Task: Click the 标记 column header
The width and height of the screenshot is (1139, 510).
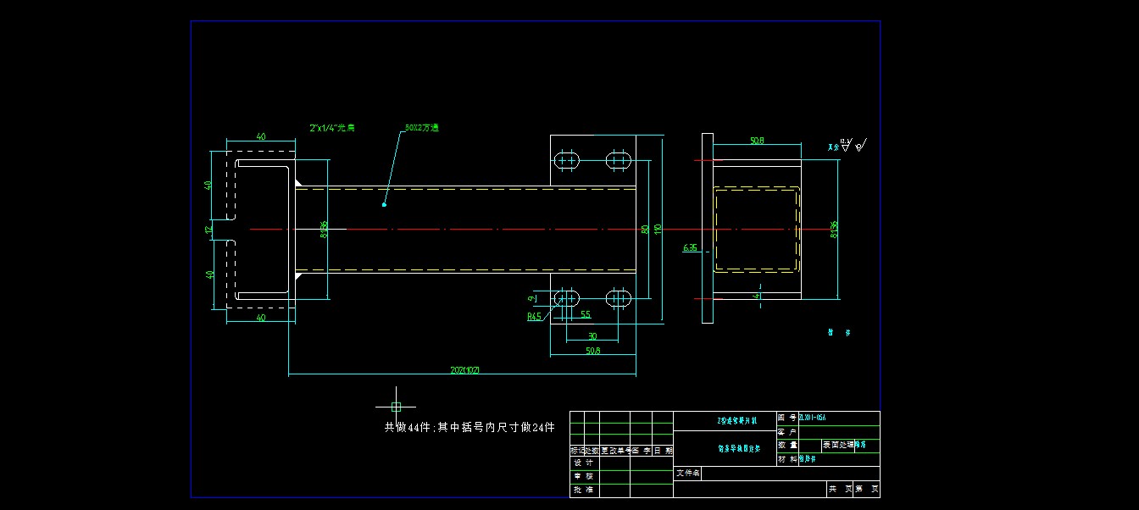Action: 577,451
